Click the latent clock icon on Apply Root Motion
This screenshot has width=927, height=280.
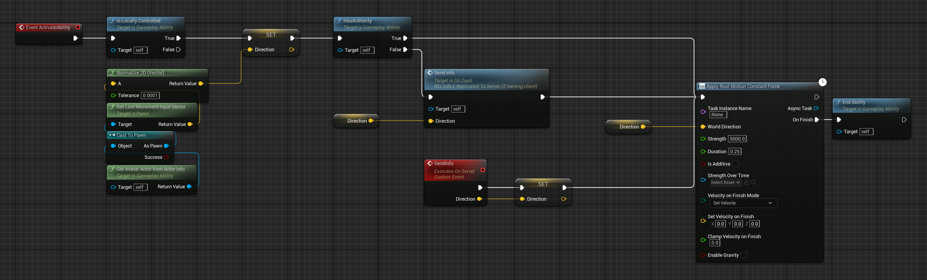(x=822, y=82)
